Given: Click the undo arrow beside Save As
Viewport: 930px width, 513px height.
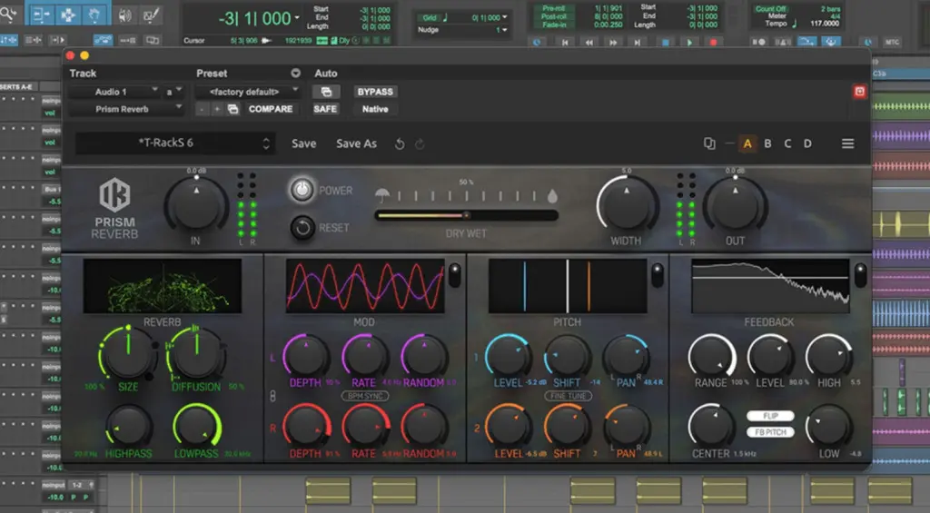Looking at the screenshot, I should (400, 143).
